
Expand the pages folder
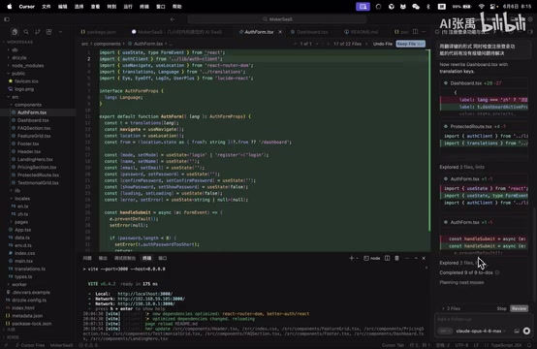click(x=21, y=222)
